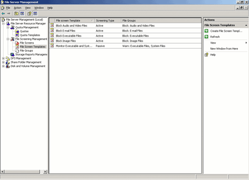The image size is (249, 180).
Task: Collapse the File Server Resource Manager node
Action: pos(3,24)
